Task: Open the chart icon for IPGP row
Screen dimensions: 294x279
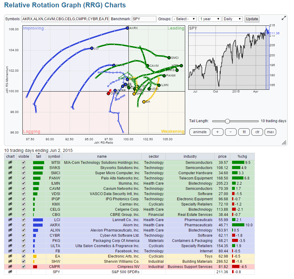Action: (x=10, y=199)
